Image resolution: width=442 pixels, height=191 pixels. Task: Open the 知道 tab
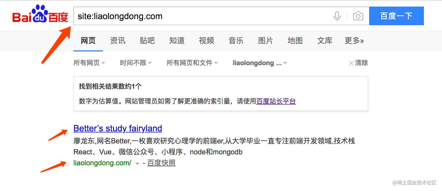click(177, 41)
